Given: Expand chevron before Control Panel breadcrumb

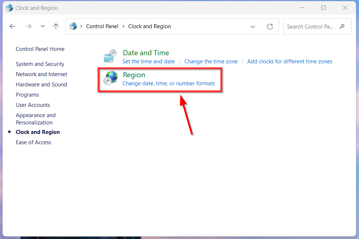Looking at the screenshot, I should click(x=81, y=26).
